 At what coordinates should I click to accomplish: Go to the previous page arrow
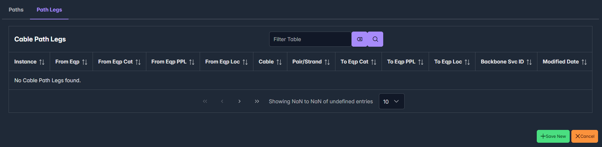click(222, 101)
